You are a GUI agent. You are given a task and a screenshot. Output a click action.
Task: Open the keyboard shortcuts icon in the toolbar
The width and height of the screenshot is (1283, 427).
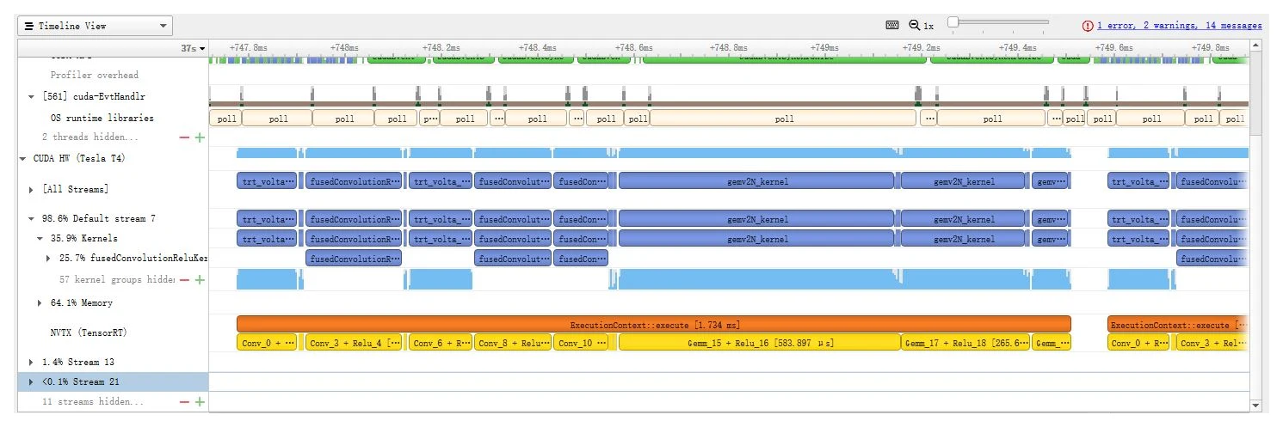pyautogui.click(x=892, y=26)
